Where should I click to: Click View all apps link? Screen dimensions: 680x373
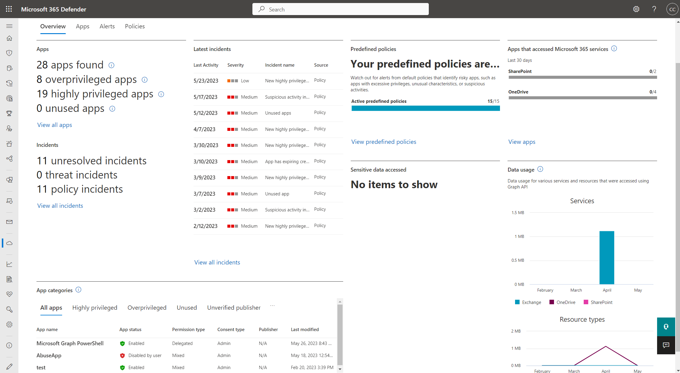point(55,125)
